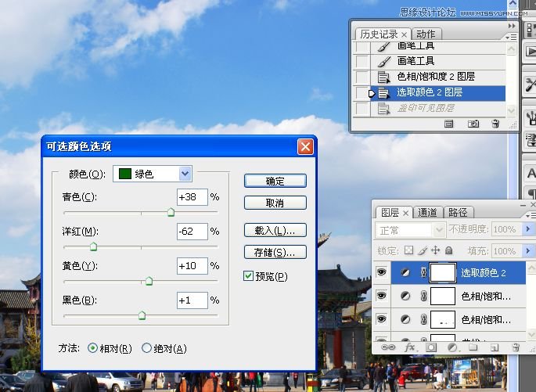This screenshot has height=392, width=536.
Task: Click the 黑色(B) slider thumb
Action: click(142, 315)
